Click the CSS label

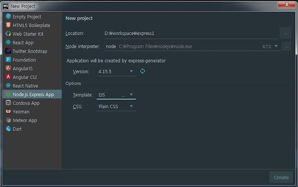[77, 106]
